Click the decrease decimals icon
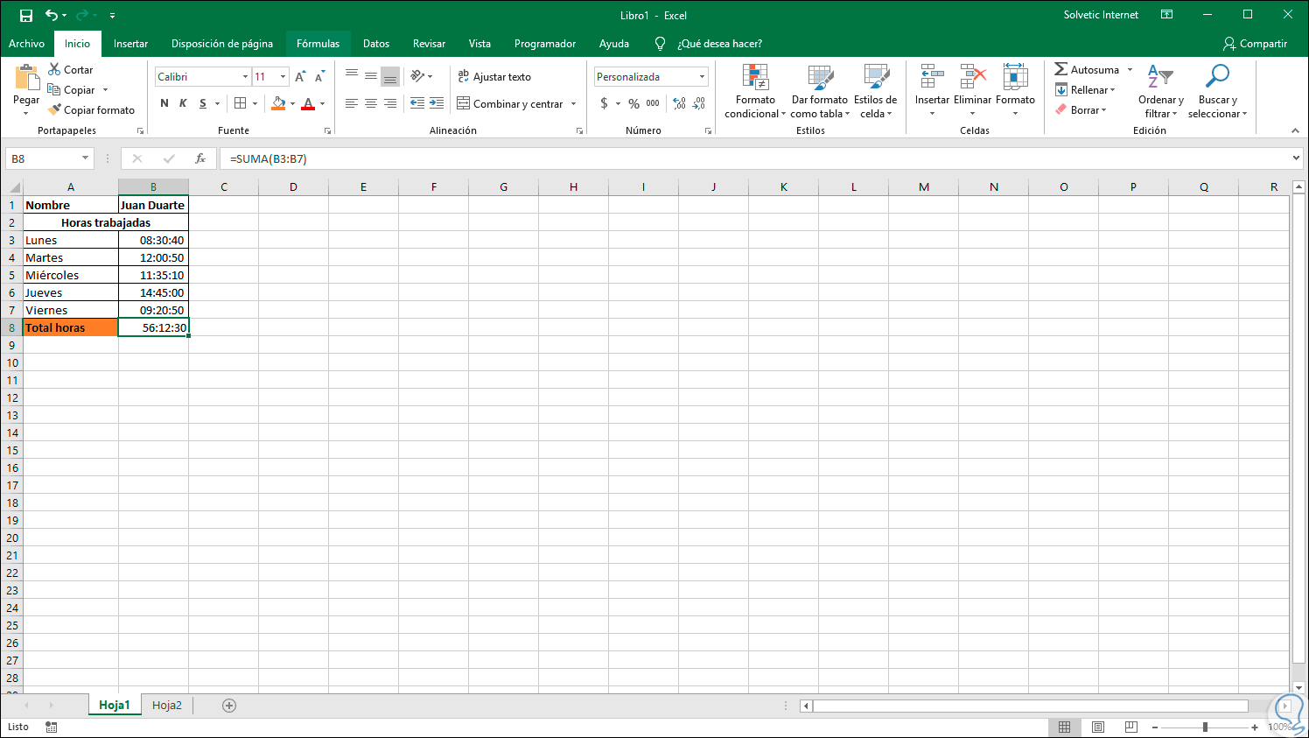This screenshot has height=738, width=1309. (699, 103)
